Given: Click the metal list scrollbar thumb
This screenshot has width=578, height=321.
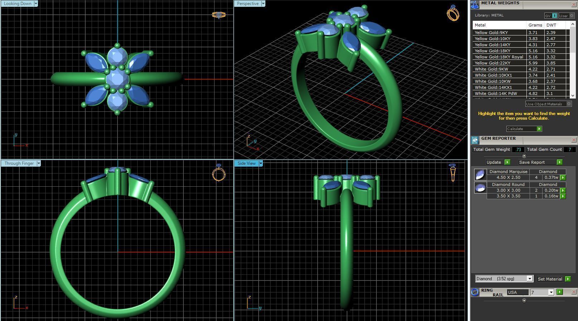Looking at the screenshot, I should (x=572, y=39).
